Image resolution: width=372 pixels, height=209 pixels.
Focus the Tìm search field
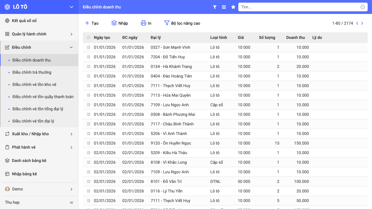pos(300,7)
